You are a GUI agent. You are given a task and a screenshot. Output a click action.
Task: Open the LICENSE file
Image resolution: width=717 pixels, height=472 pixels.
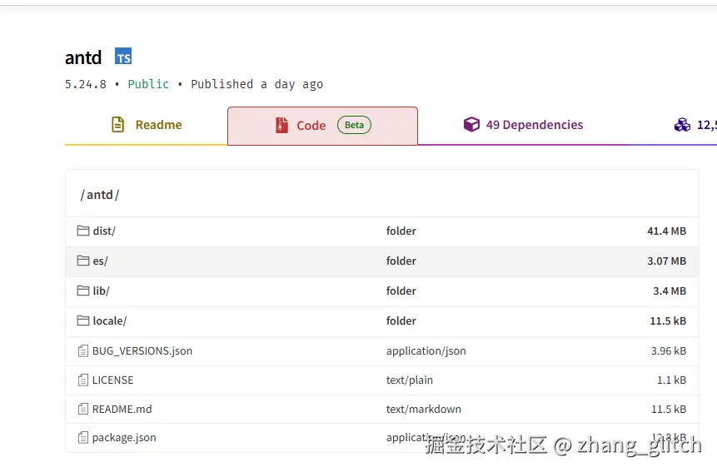(x=113, y=380)
